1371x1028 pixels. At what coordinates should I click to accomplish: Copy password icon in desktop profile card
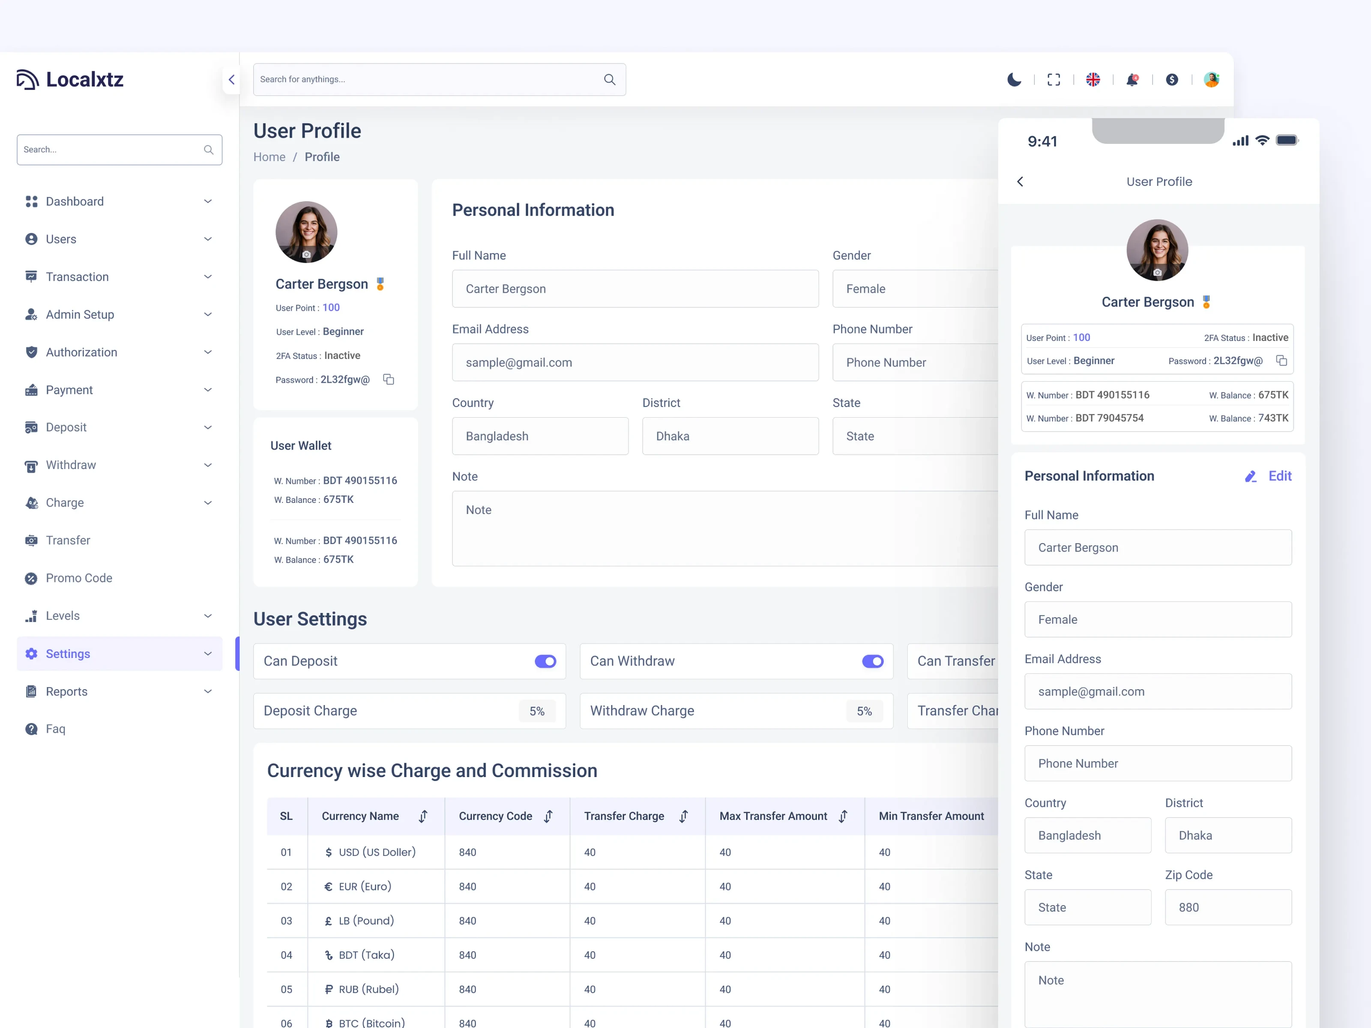(389, 379)
